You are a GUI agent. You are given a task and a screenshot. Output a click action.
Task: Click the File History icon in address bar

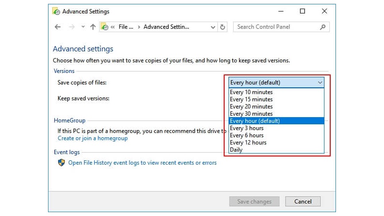pyautogui.click(x=105, y=27)
